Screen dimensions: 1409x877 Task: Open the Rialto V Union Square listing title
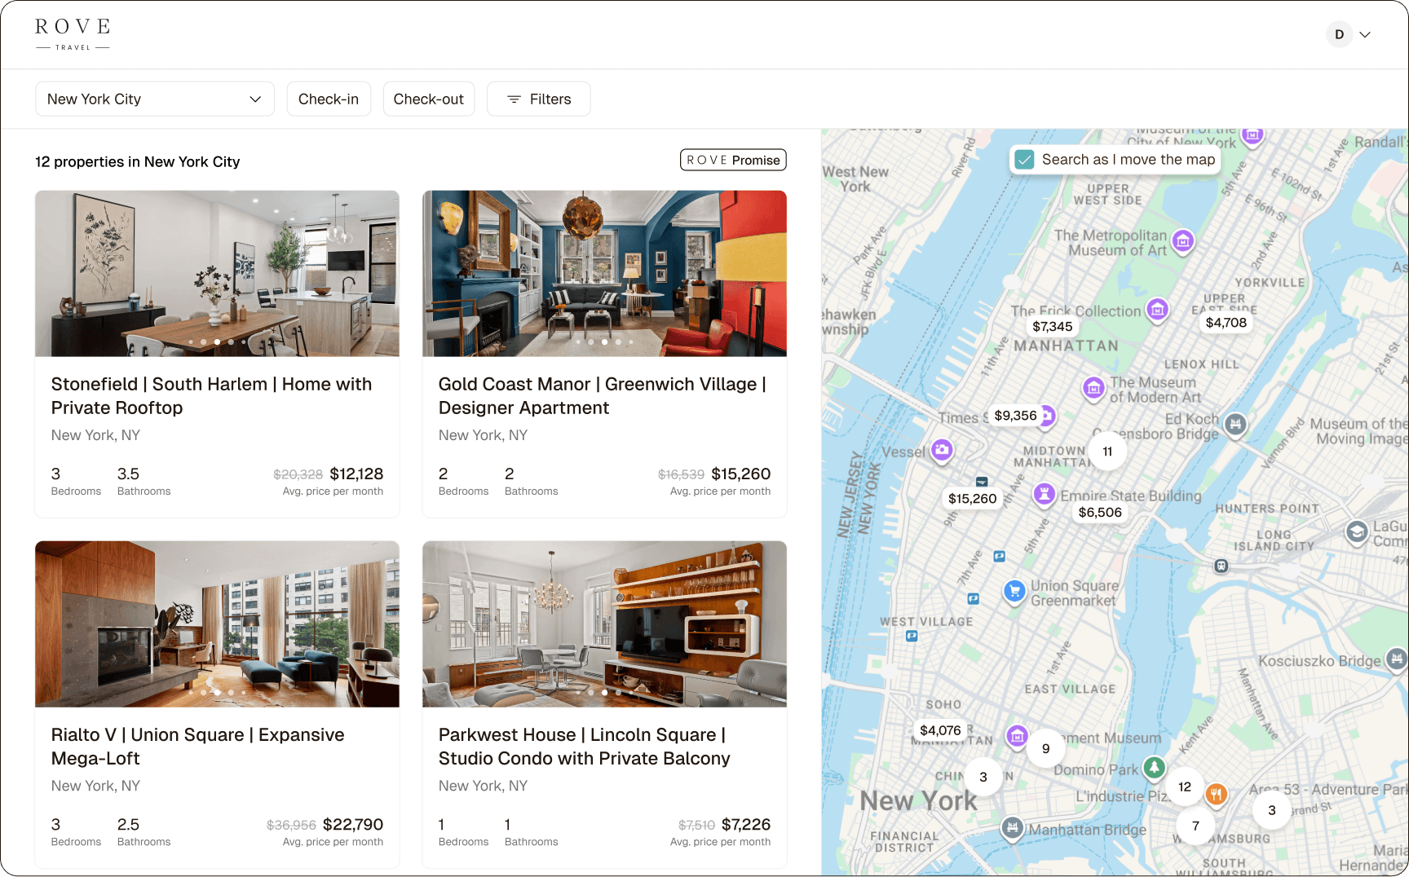click(x=197, y=746)
